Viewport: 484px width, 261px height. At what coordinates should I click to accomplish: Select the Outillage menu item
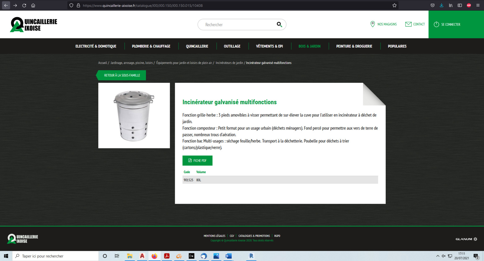232,46
